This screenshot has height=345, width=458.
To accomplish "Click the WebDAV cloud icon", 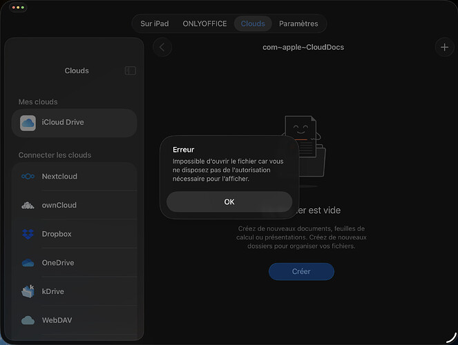I will [x=28, y=320].
